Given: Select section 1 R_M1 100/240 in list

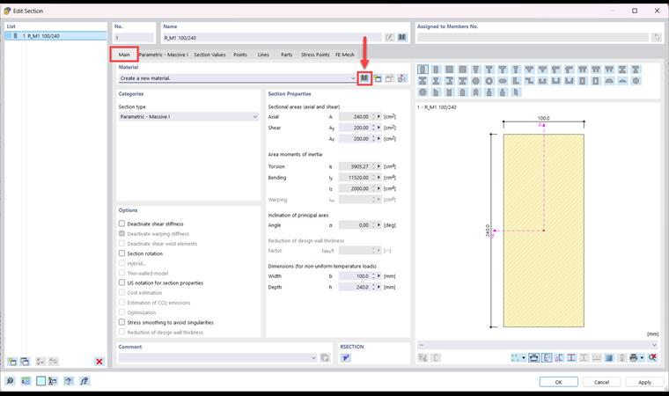Looking at the screenshot, I should tap(55, 36).
